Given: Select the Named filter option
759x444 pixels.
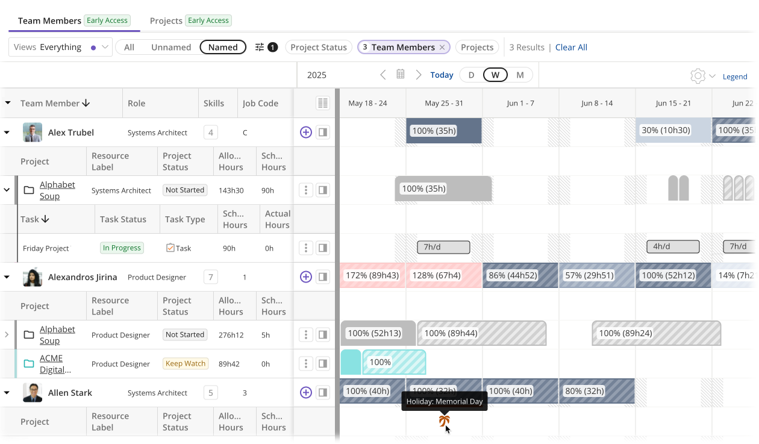Looking at the screenshot, I should coord(223,47).
